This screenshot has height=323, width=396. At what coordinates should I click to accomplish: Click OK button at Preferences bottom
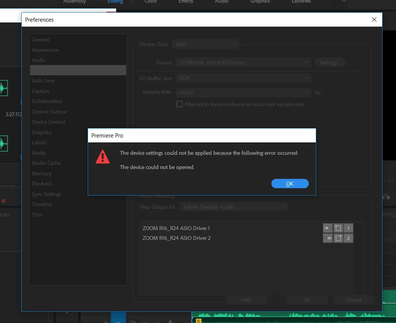coord(307,300)
